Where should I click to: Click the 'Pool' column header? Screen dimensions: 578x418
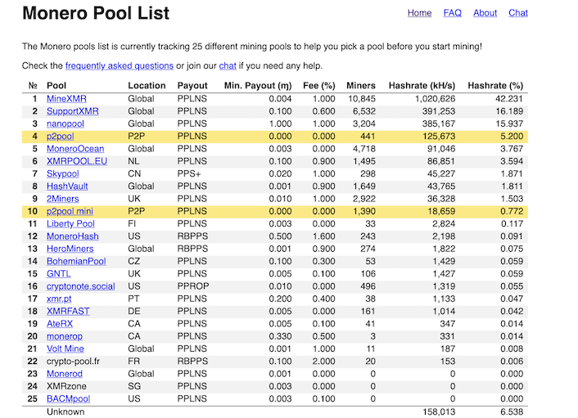56,86
